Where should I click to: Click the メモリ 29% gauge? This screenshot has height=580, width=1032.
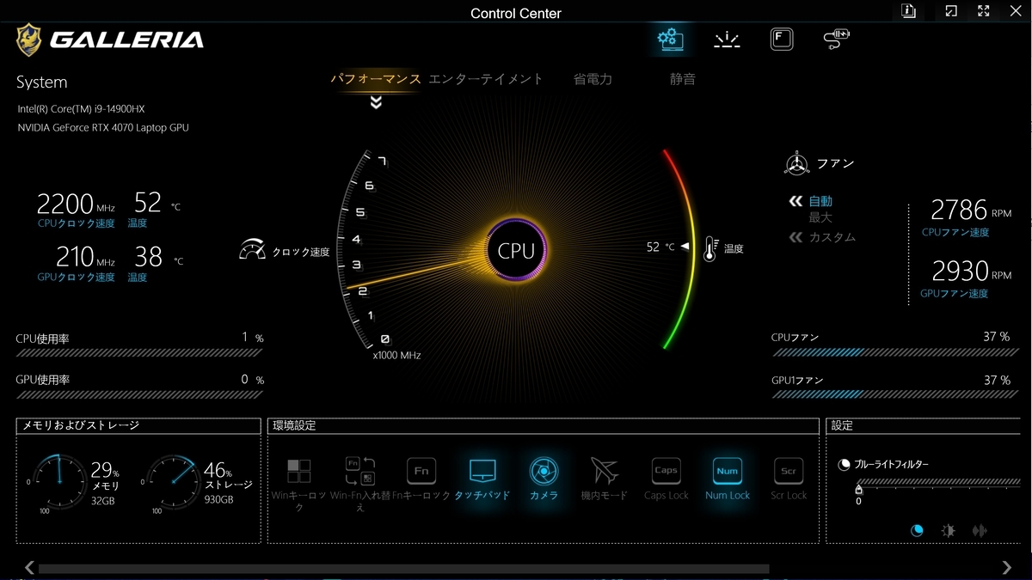click(x=59, y=483)
